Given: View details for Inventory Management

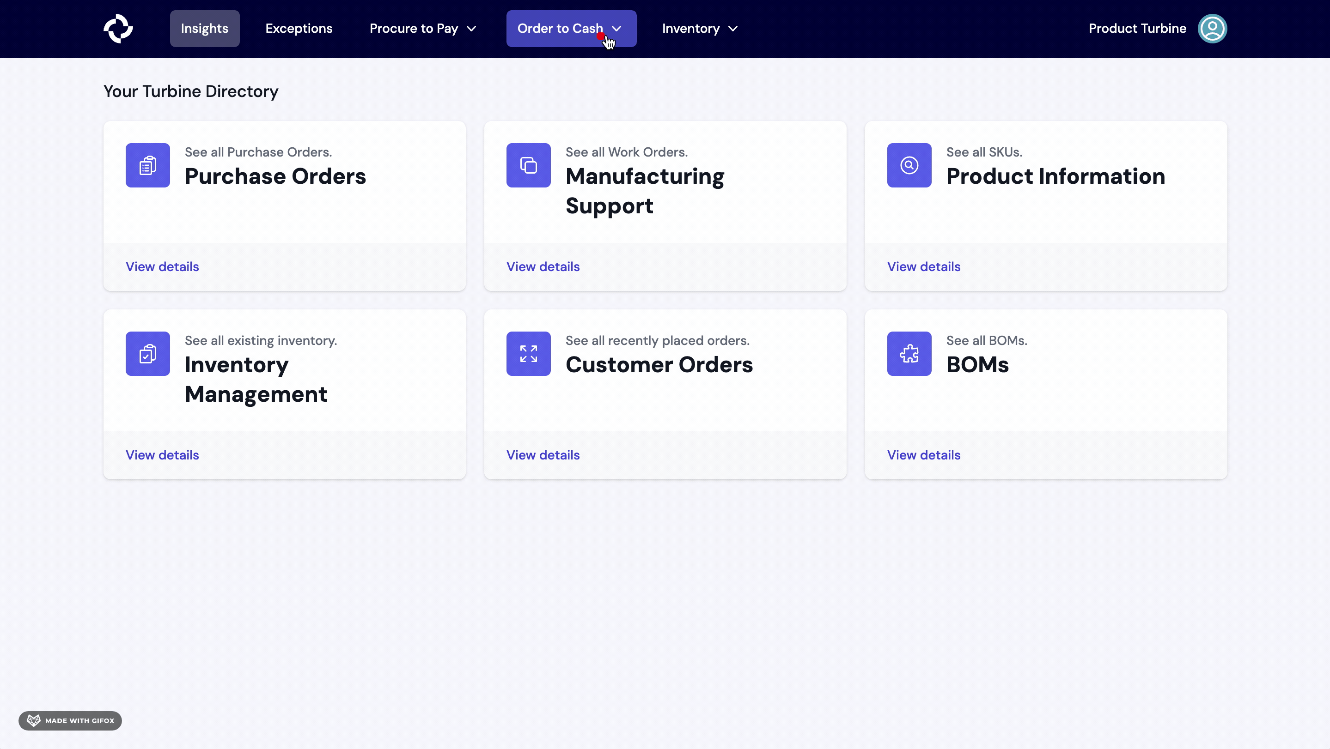Looking at the screenshot, I should pyautogui.click(x=162, y=454).
